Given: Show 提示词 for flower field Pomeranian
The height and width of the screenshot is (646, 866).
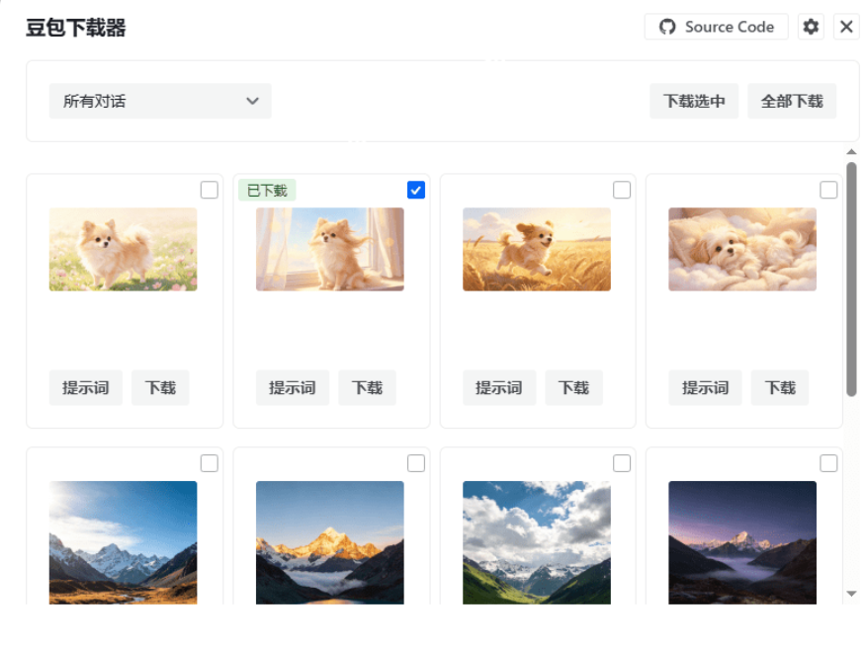Looking at the screenshot, I should coord(86,388).
